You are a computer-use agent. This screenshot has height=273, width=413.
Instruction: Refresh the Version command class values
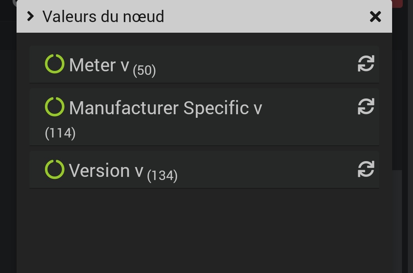tap(366, 169)
